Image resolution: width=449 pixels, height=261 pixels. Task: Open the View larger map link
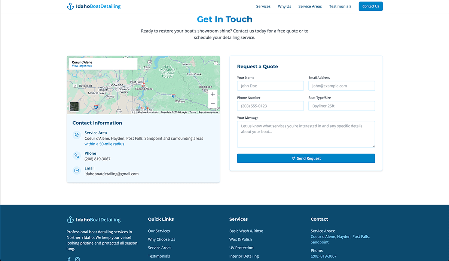(82, 66)
